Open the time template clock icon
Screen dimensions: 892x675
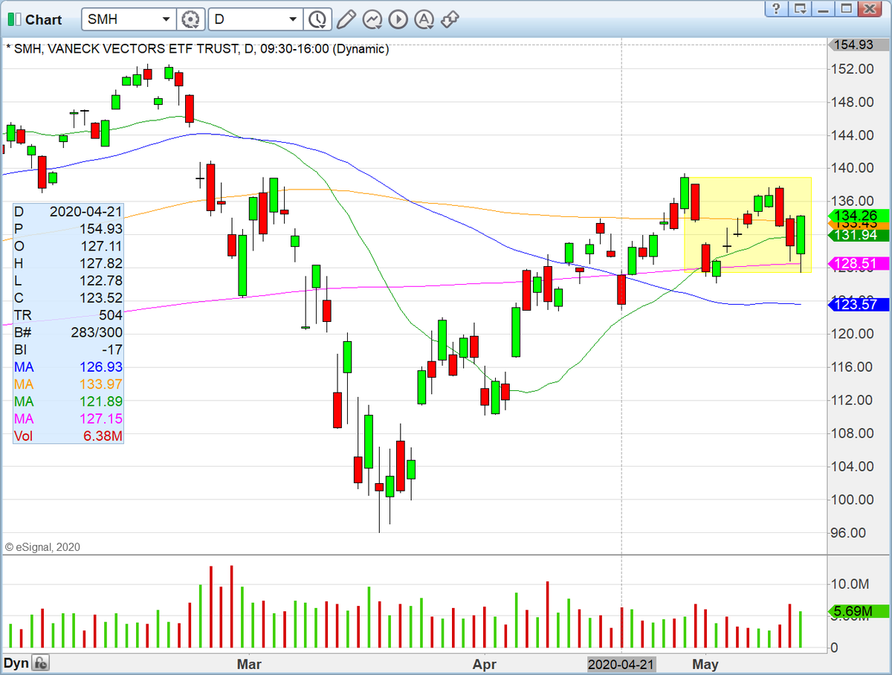tap(317, 19)
